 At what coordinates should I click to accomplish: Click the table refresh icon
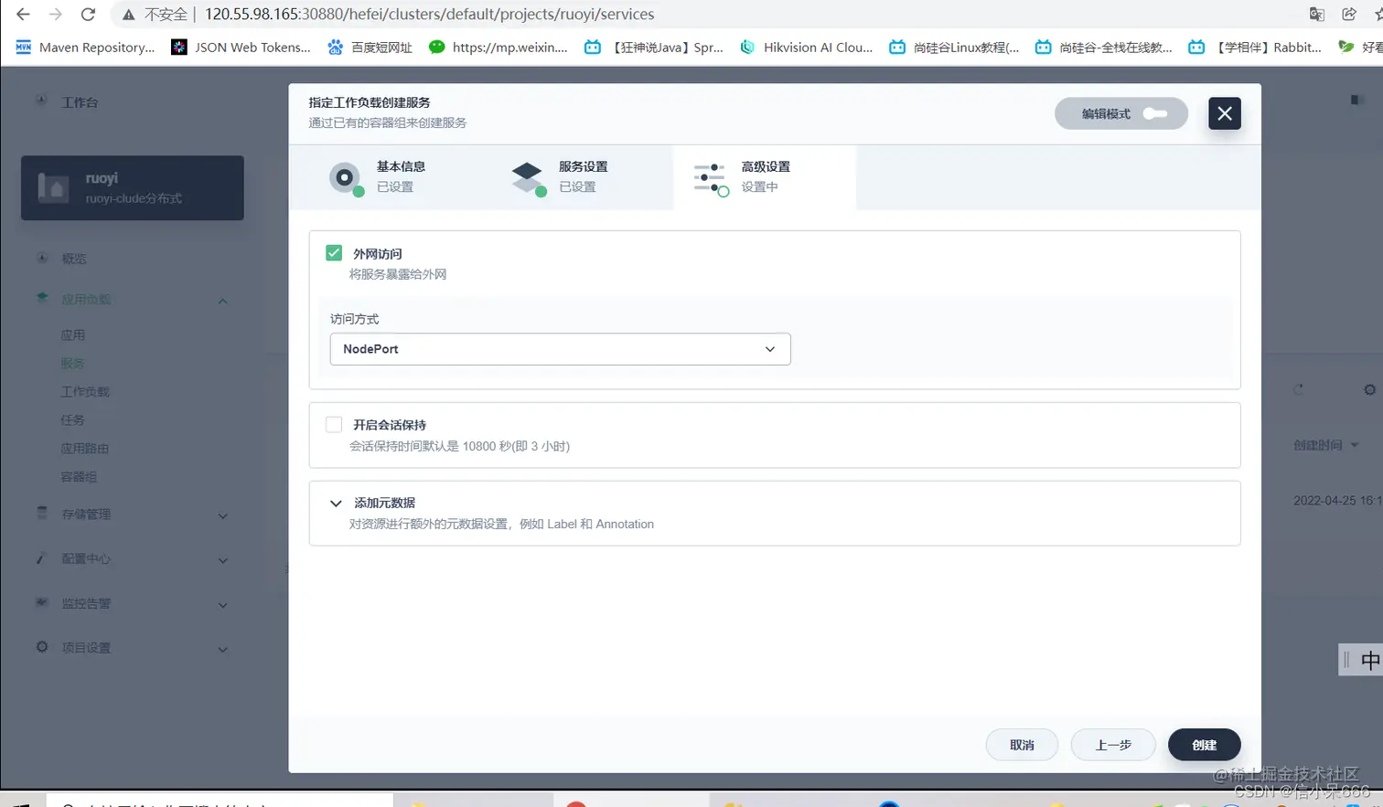[x=1298, y=389]
